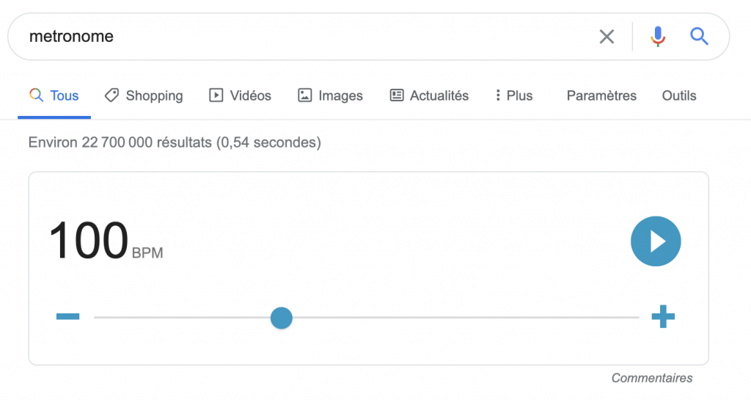The image size is (751, 400).
Task: Decrease the tempo with the minus icon
Action: point(67,317)
